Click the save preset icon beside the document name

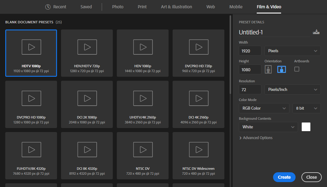pyautogui.click(x=316, y=32)
